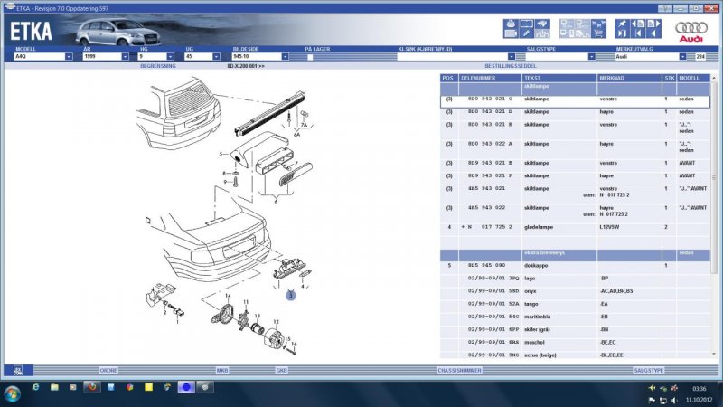Image resolution: width=723 pixels, height=407 pixels.
Task: Toggle the På lager checkbox
Action: (x=310, y=56)
